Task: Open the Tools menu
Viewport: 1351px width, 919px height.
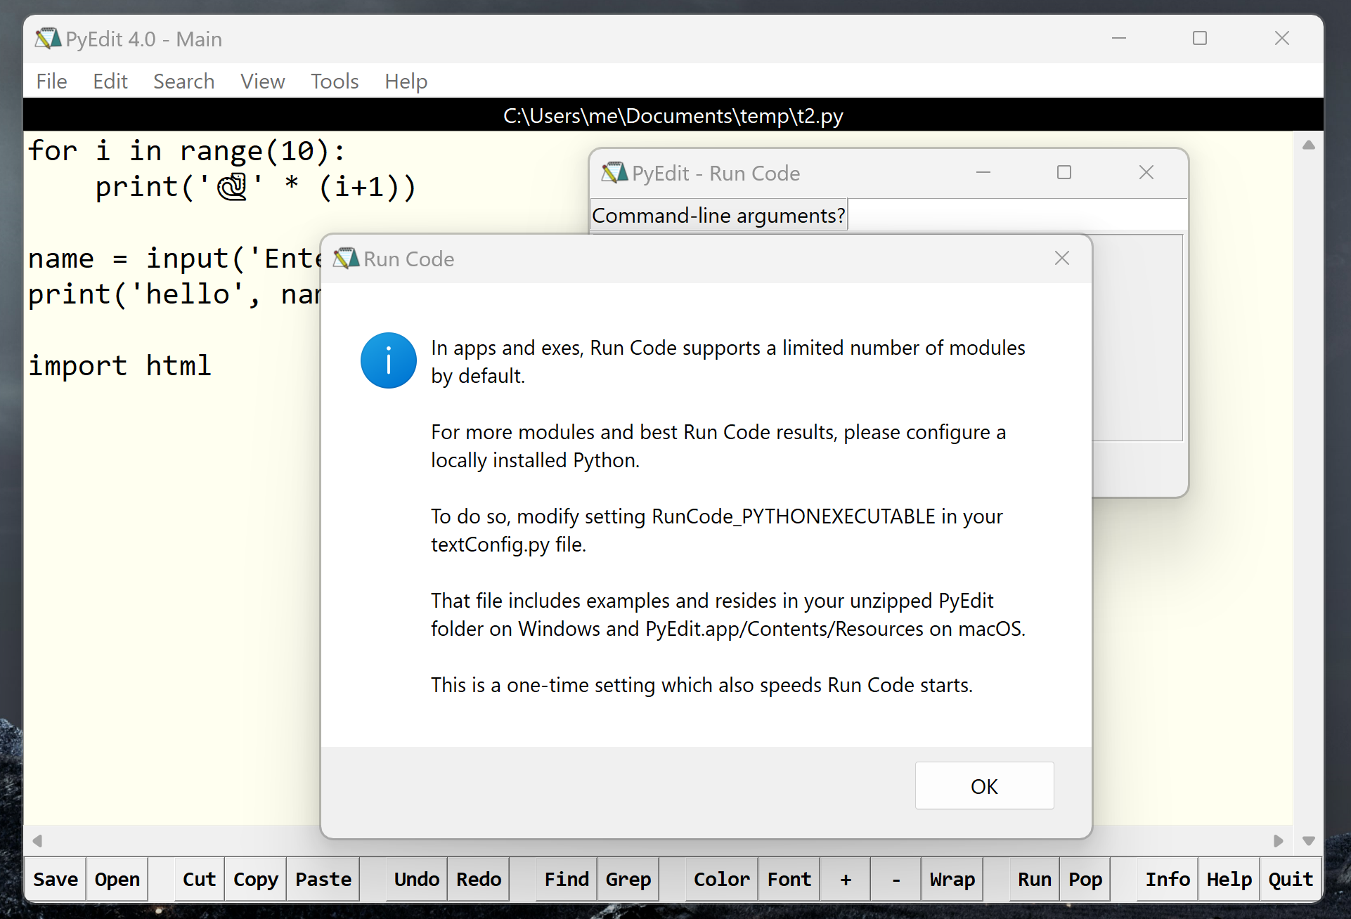Action: tap(335, 82)
